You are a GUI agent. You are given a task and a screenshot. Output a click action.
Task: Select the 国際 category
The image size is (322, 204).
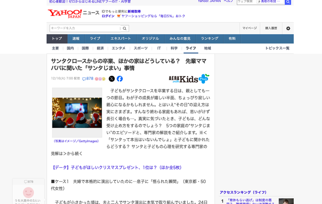pyautogui.click(x=85, y=48)
